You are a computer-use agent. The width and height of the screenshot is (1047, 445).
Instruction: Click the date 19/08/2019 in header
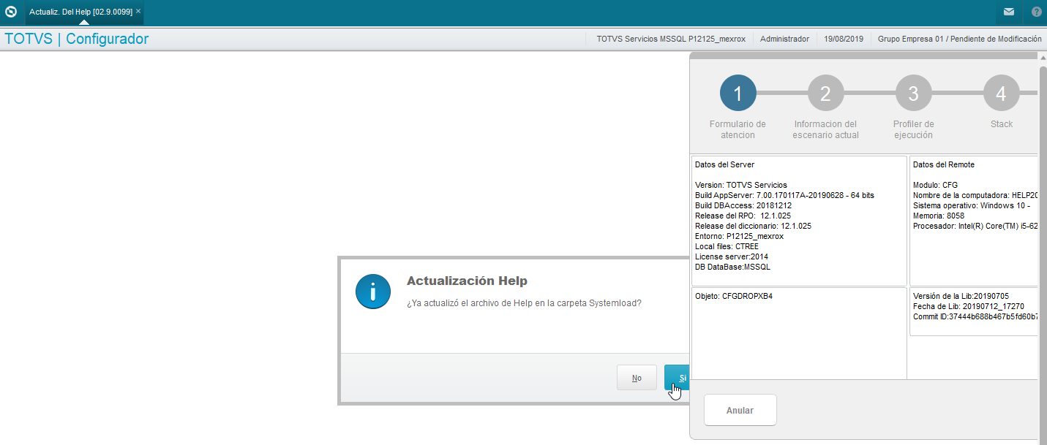click(844, 39)
